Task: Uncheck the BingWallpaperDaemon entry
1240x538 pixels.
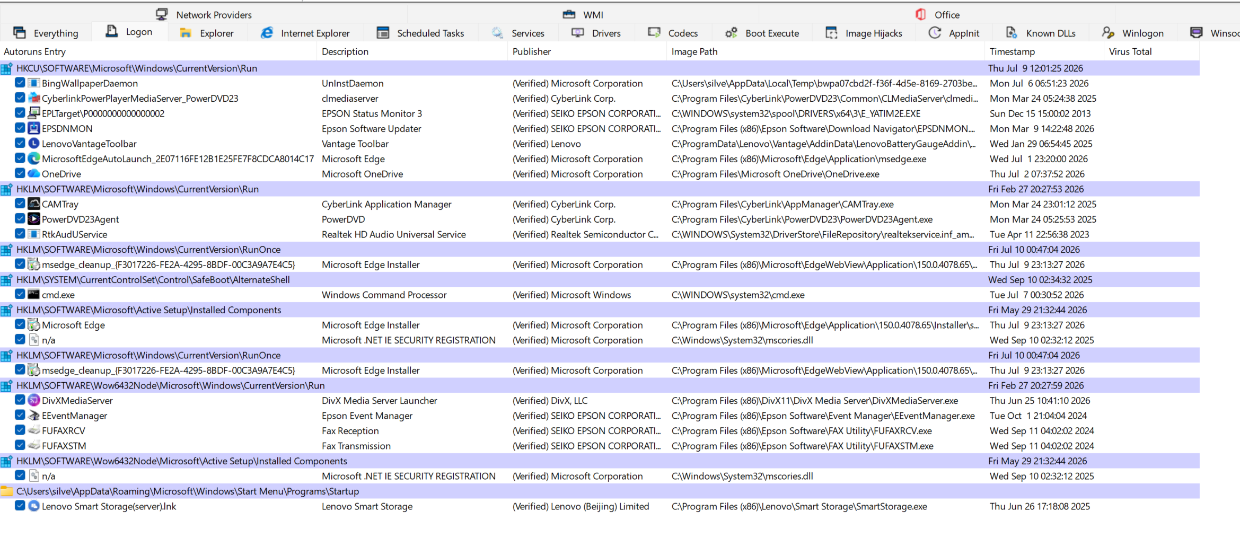Action: (20, 83)
